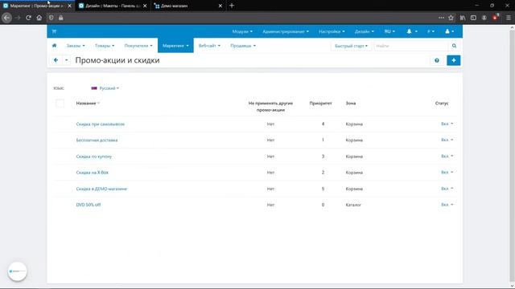The height and width of the screenshot is (289, 515).
Task: Open the tracking protection shield icon
Action: pos(51,18)
